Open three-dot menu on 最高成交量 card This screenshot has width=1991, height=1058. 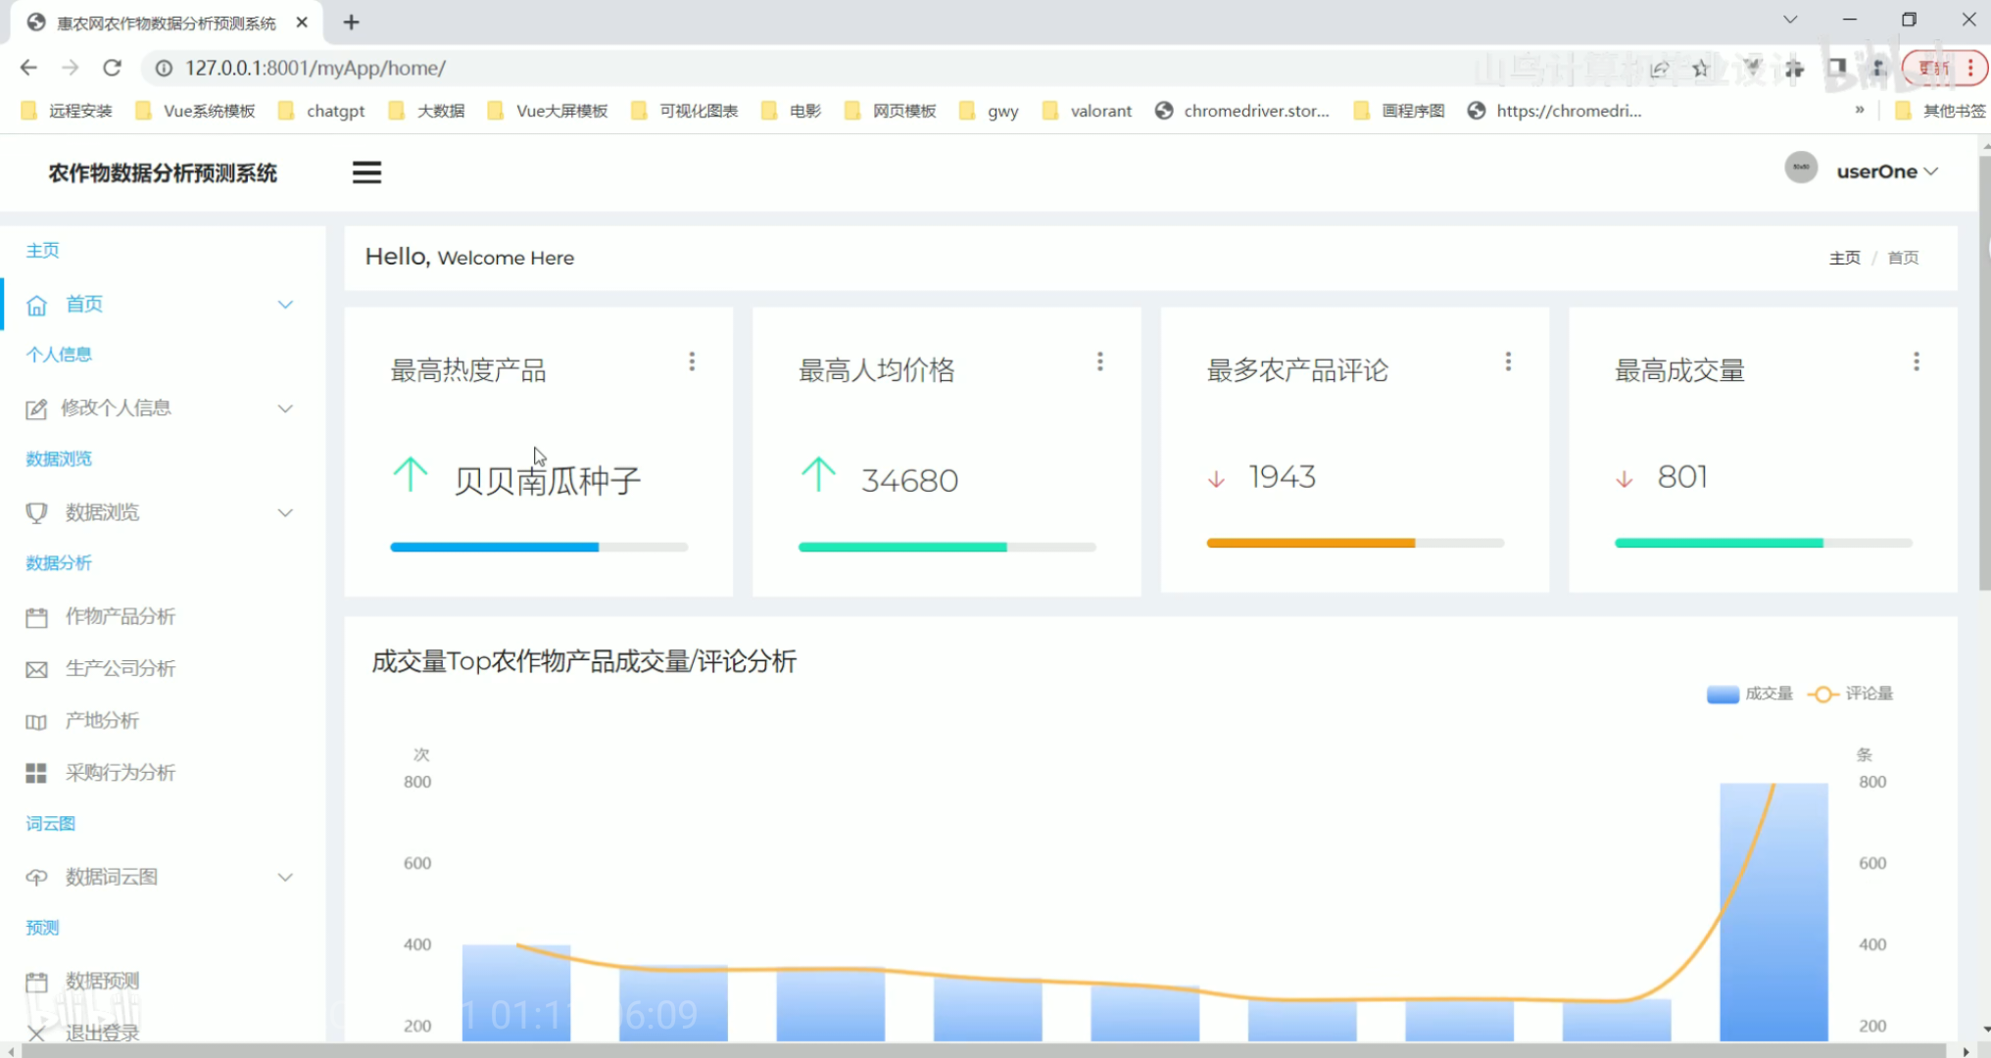pyautogui.click(x=1916, y=361)
